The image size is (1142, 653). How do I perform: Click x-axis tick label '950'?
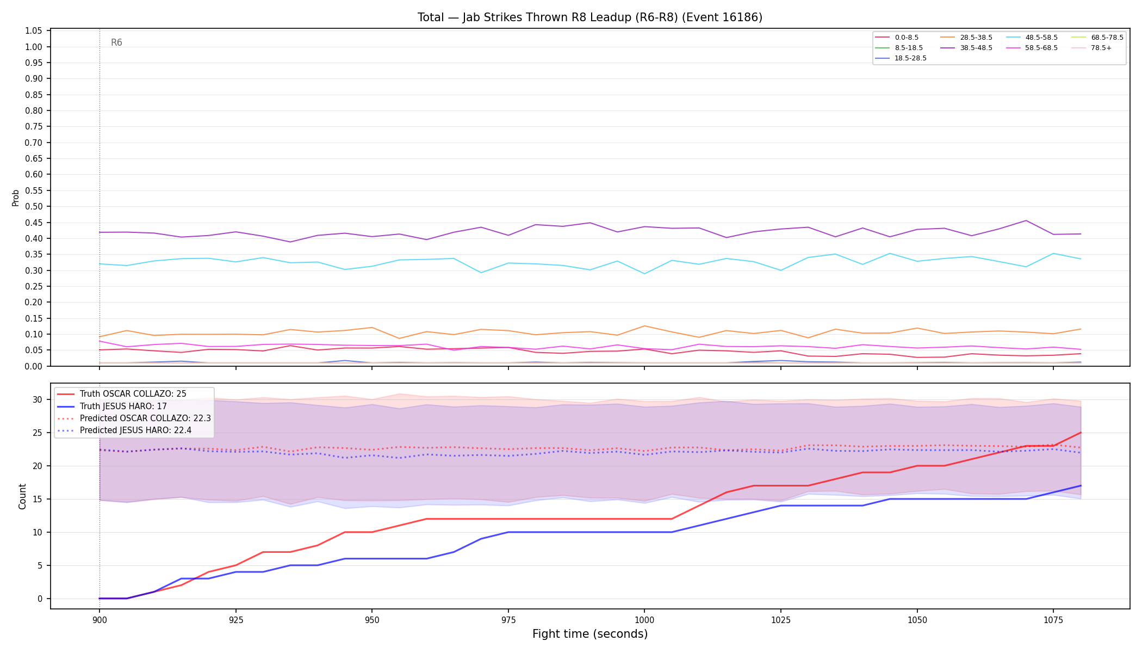[371, 620]
